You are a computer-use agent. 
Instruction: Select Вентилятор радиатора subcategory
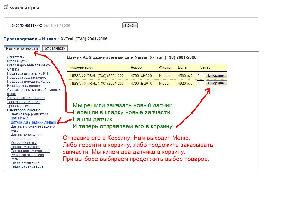click(29, 114)
